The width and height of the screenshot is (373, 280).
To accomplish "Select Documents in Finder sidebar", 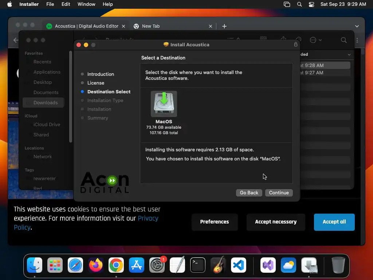I will pos(46,92).
